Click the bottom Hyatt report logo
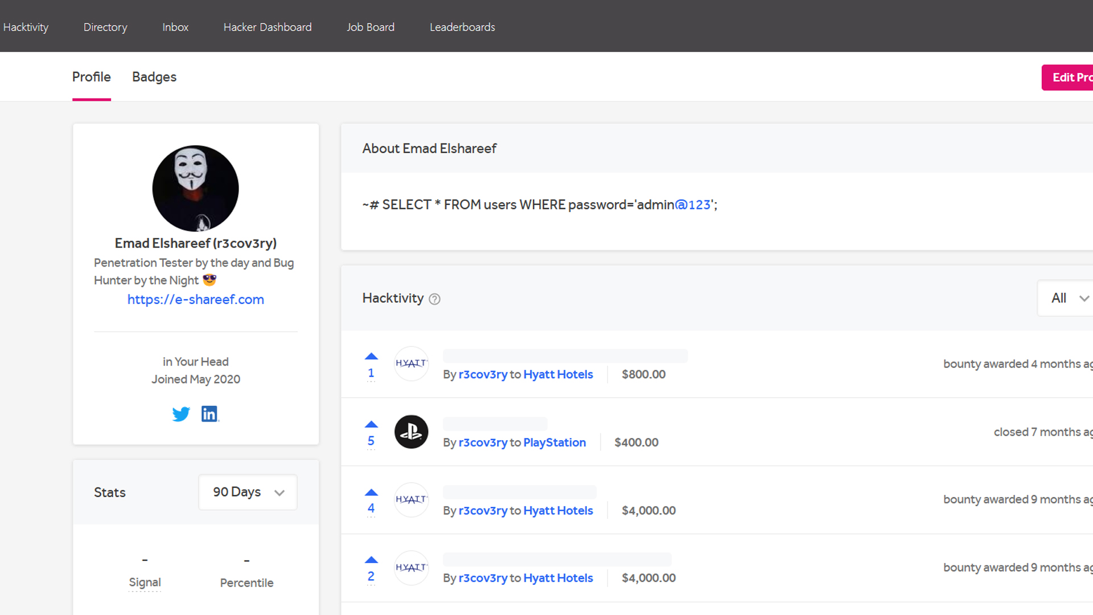Image resolution: width=1093 pixels, height=615 pixels. (x=411, y=567)
